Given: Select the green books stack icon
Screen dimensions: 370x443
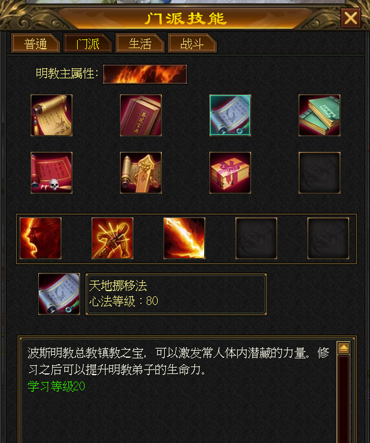Looking at the screenshot, I should pyautogui.click(x=319, y=115).
